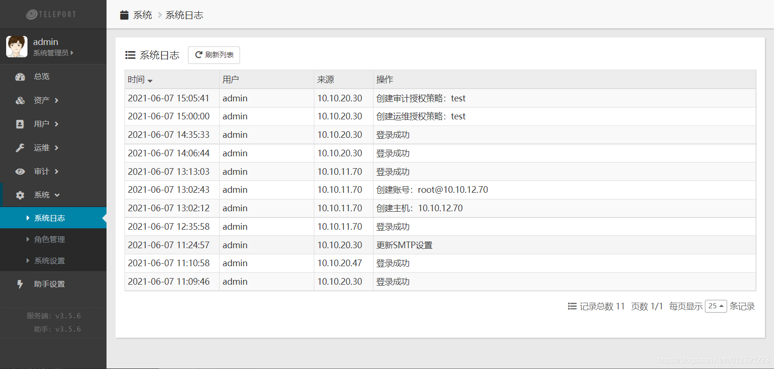Screen dimensions: 774x369
Task: Click 记录总数 11 text
Action: click(602, 306)
